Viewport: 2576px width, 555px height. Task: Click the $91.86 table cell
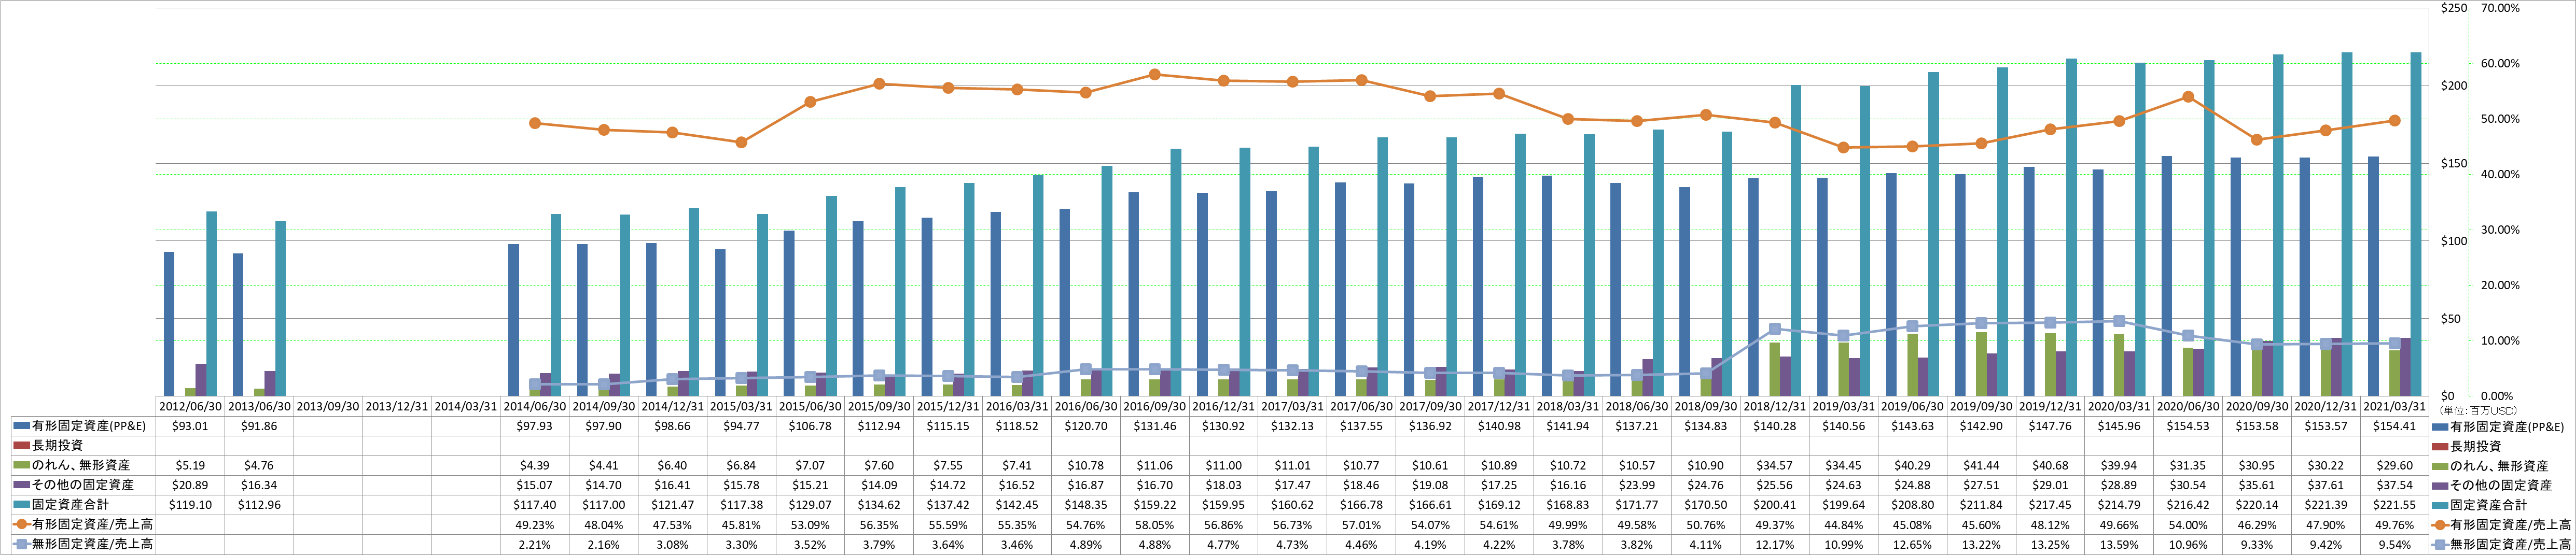[259, 426]
